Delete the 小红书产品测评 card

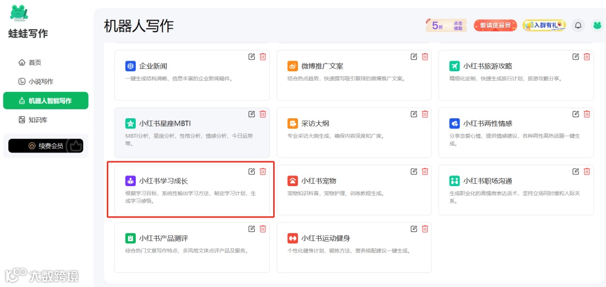(x=263, y=229)
